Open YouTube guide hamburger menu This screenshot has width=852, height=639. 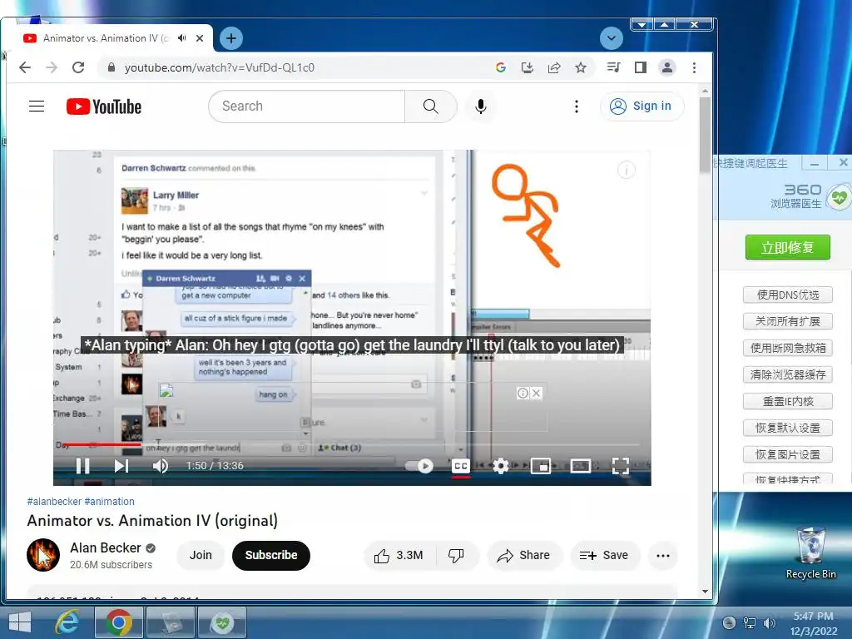[x=37, y=106]
